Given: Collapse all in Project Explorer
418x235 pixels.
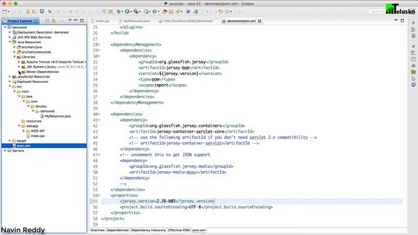Looking at the screenshot, I should (x=48, y=21).
